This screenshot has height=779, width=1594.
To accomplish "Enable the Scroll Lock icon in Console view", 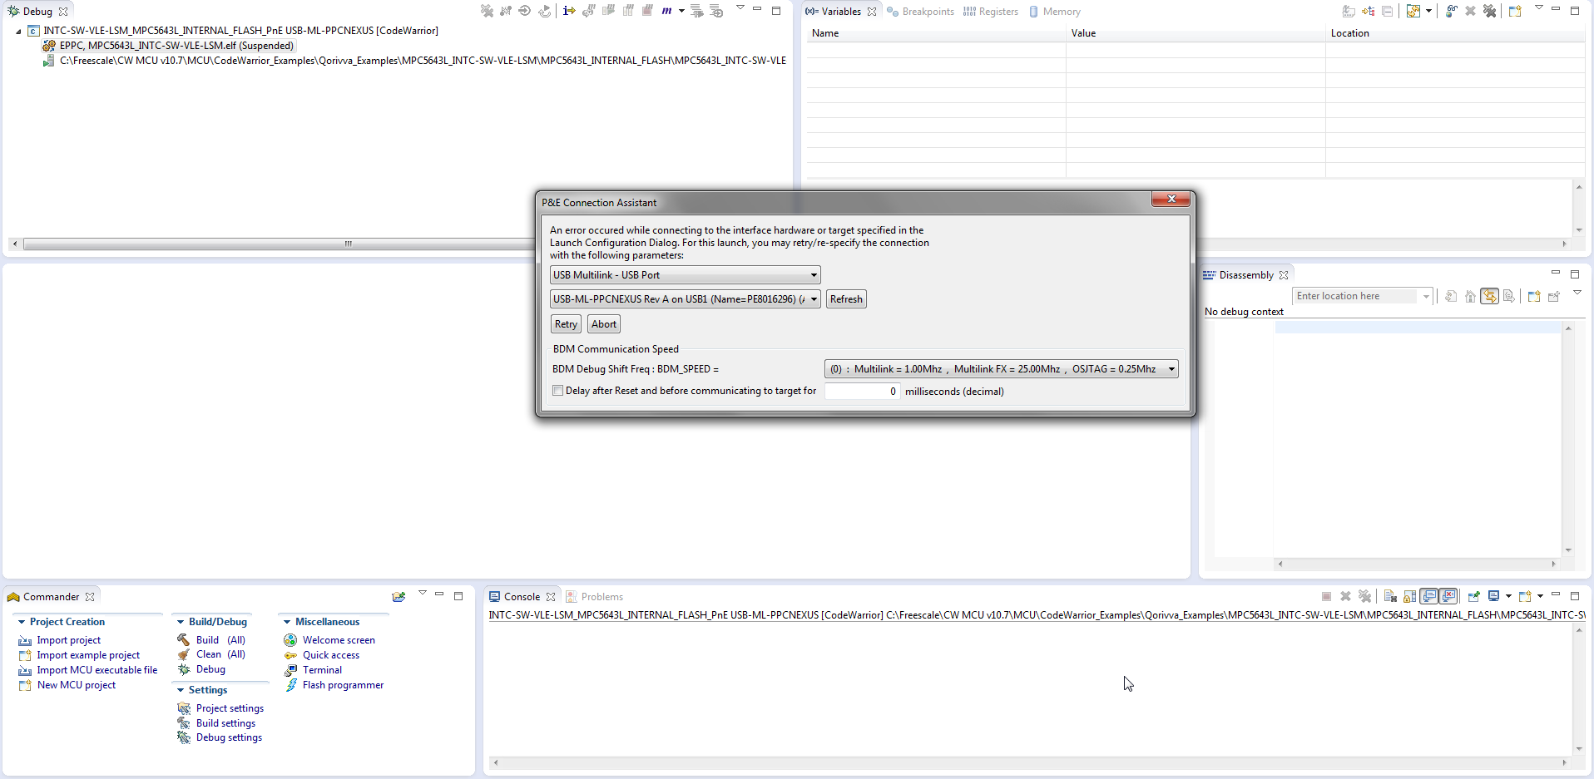I will tap(1408, 596).
